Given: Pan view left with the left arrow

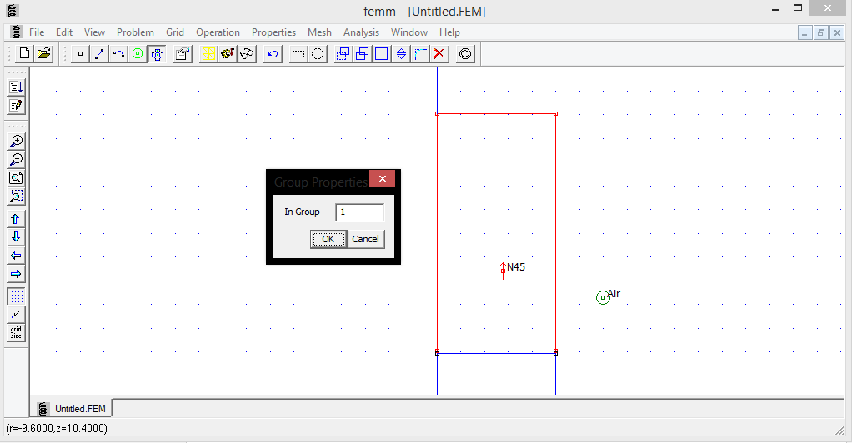Looking at the screenshot, I should click(16, 256).
